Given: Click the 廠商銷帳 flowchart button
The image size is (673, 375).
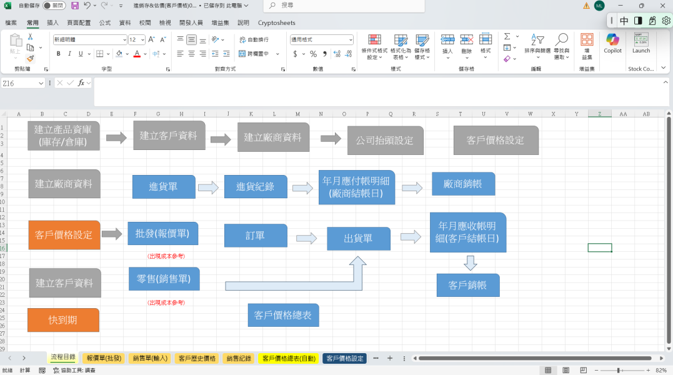Looking at the screenshot, I should (463, 184).
